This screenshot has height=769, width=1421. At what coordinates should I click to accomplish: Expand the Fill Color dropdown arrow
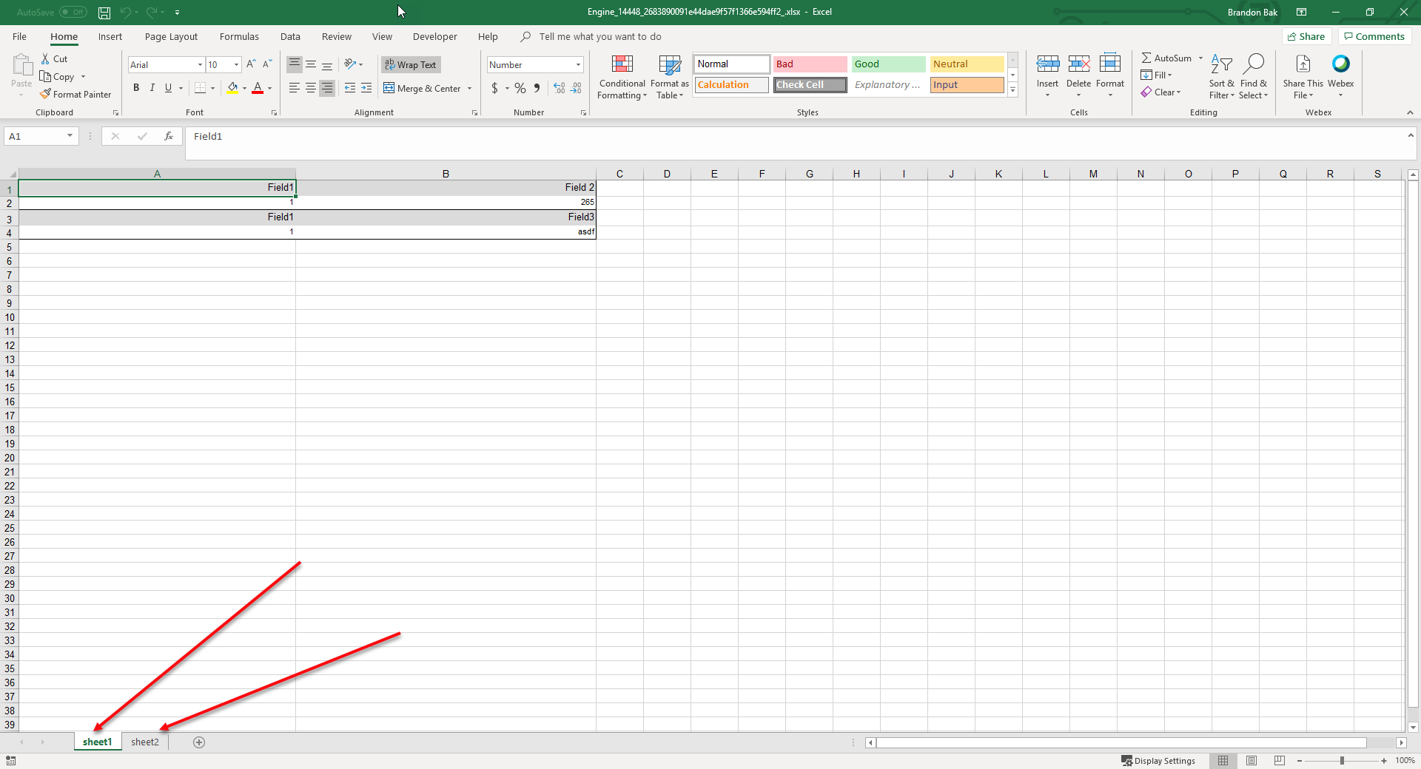point(243,88)
